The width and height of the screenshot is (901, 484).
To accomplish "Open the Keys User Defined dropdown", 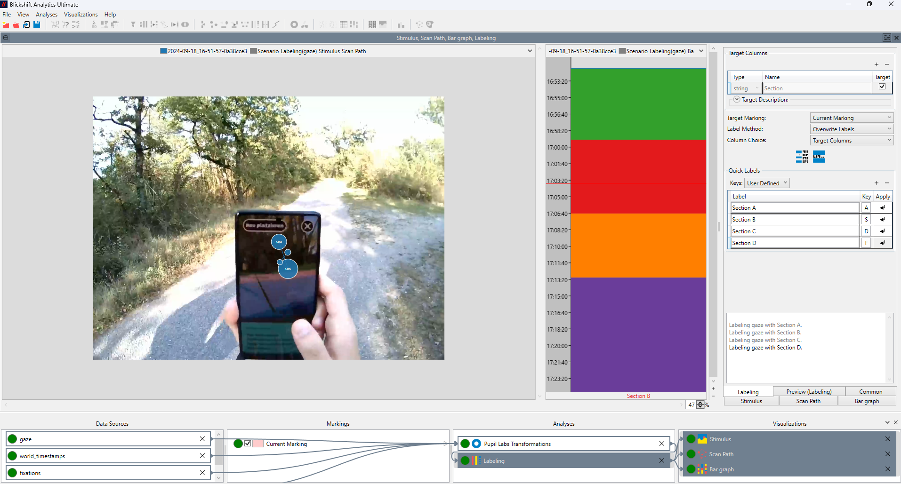I will (x=767, y=183).
